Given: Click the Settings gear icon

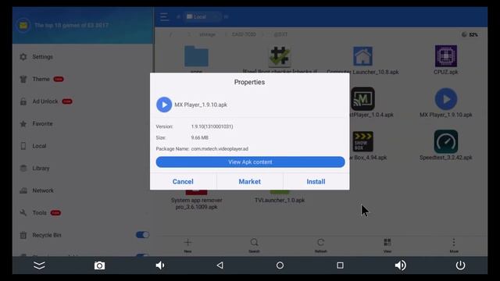Looking at the screenshot, I should click(x=23, y=57).
